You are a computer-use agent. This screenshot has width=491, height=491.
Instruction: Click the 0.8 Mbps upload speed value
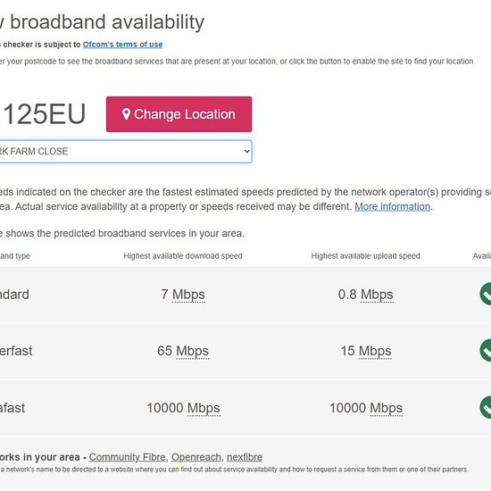[365, 295]
